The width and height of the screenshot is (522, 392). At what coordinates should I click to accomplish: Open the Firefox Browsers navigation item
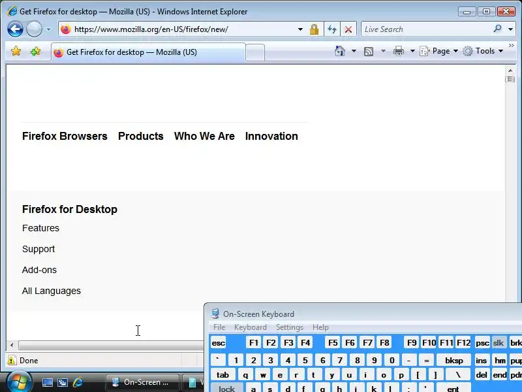click(x=65, y=136)
